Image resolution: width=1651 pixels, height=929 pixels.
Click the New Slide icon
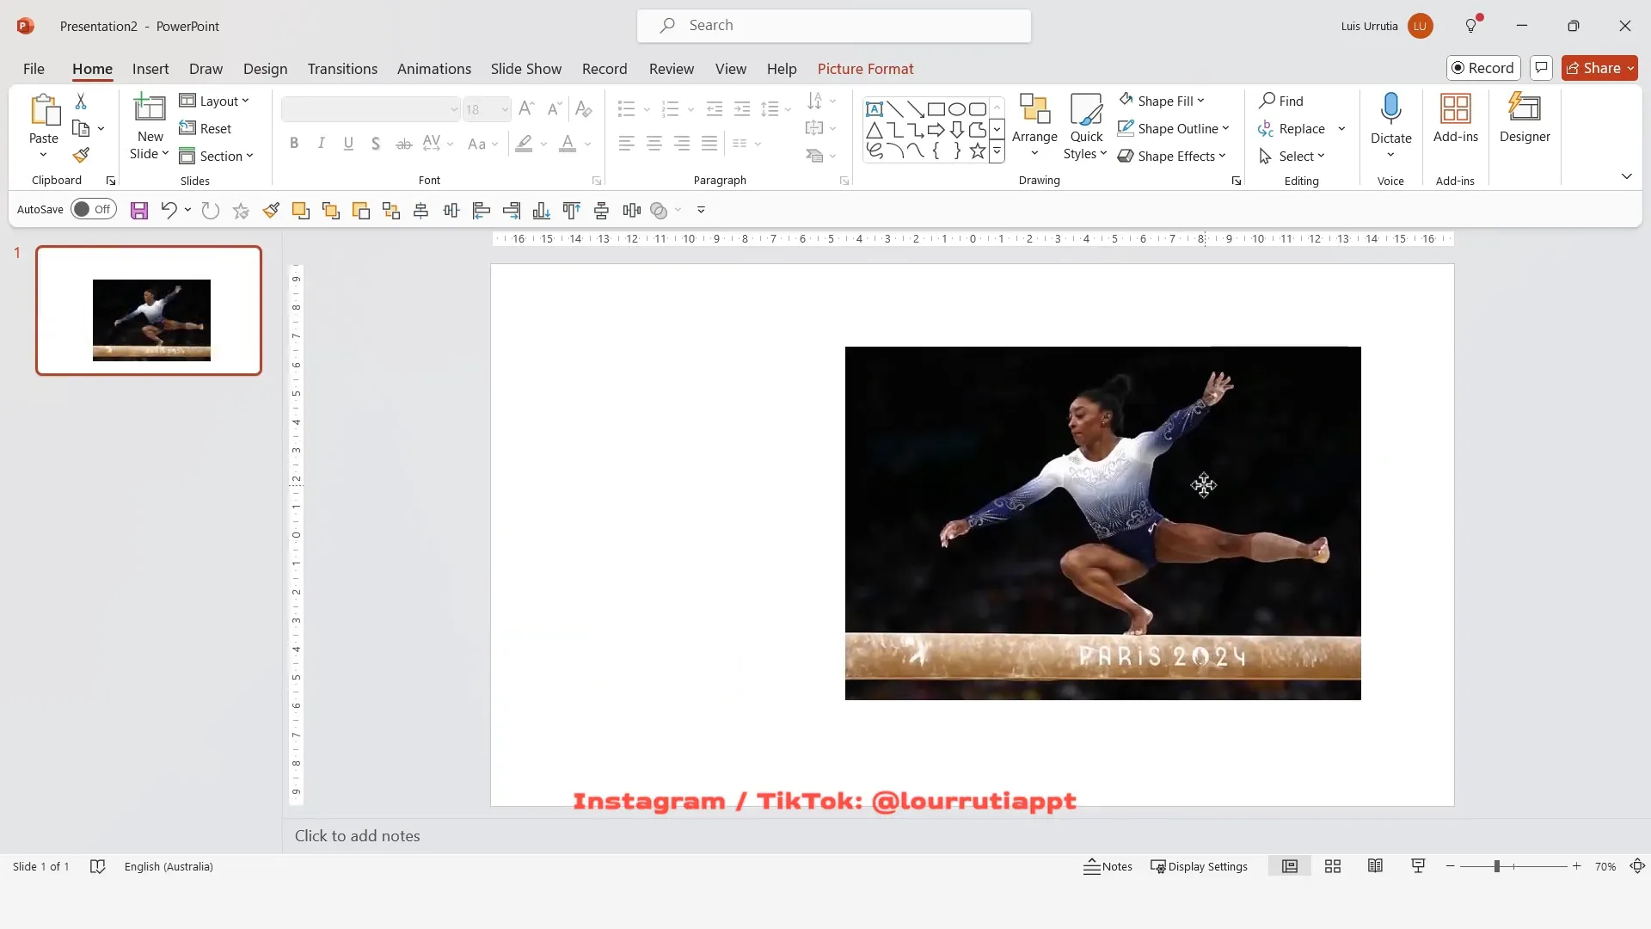(150, 109)
